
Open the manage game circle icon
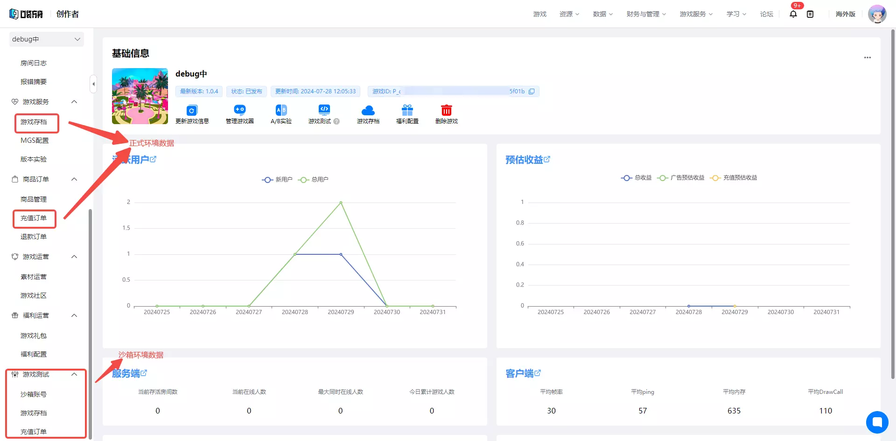[240, 110]
